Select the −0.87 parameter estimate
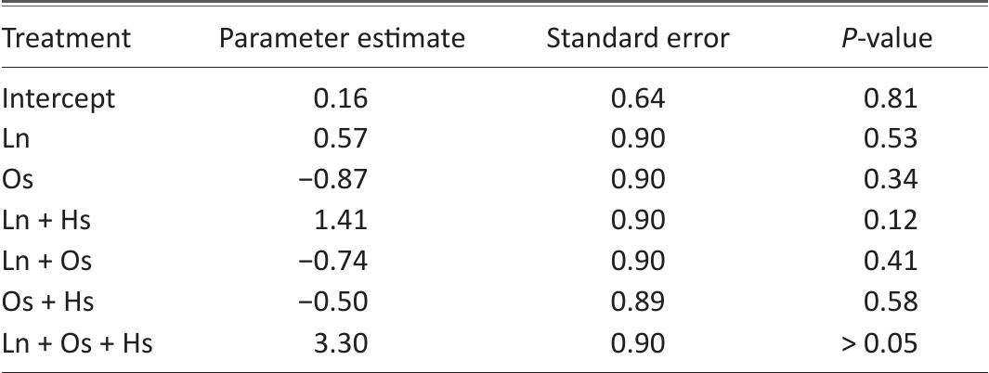Viewport: 989px width, 373px height. [x=332, y=180]
